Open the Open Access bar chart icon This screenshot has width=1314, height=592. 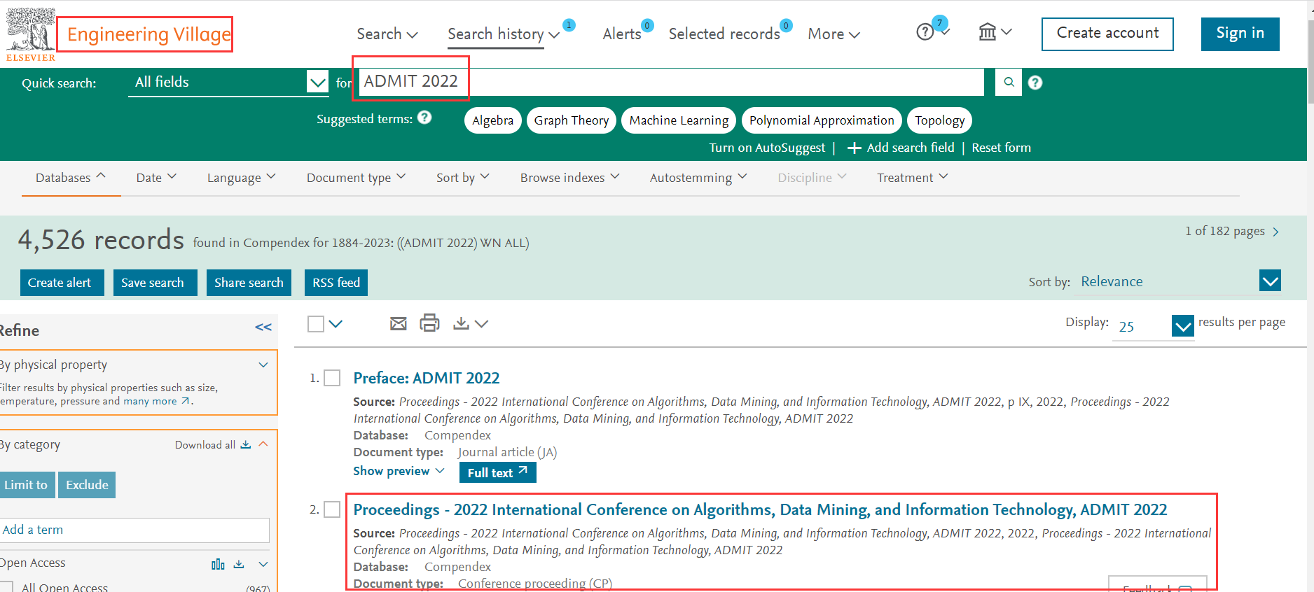click(218, 564)
